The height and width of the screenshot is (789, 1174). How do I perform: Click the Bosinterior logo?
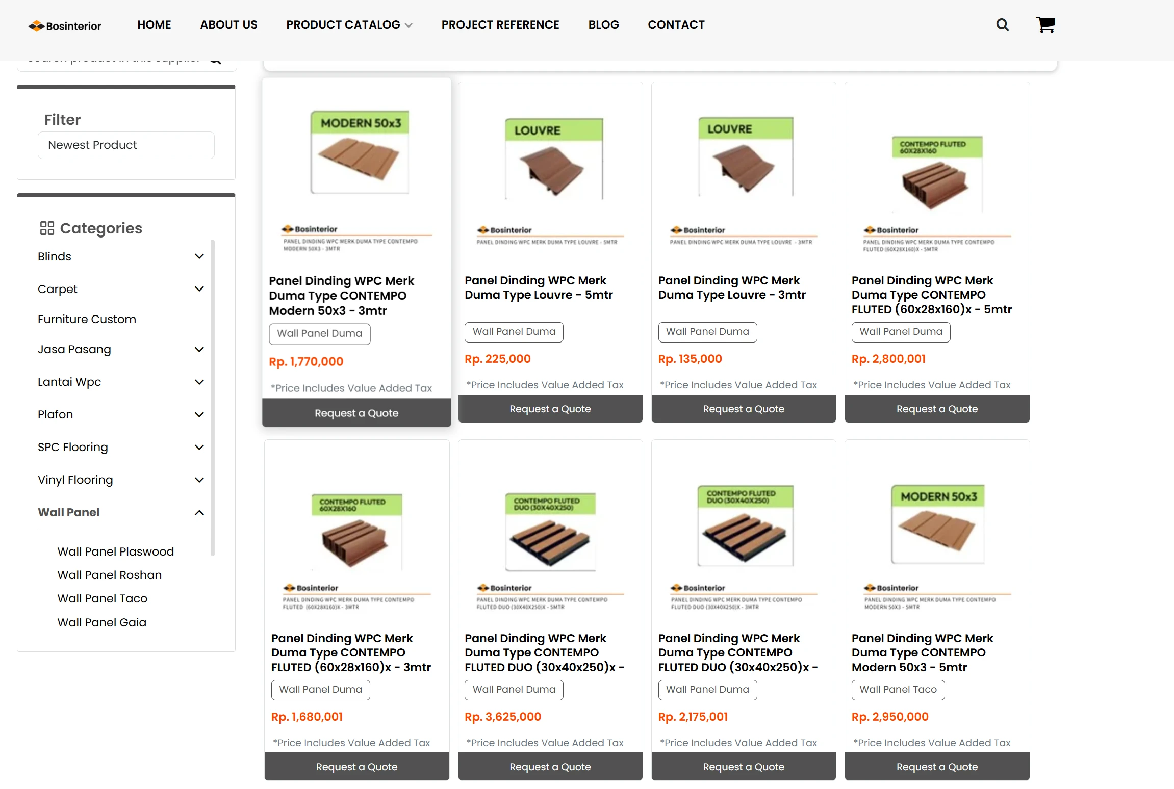pyautogui.click(x=65, y=25)
